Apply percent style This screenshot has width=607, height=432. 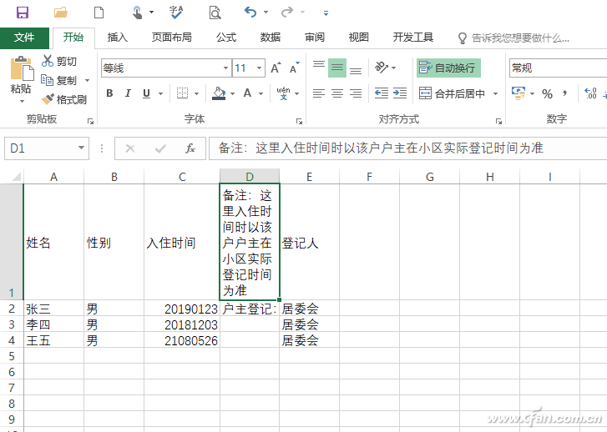click(547, 93)
